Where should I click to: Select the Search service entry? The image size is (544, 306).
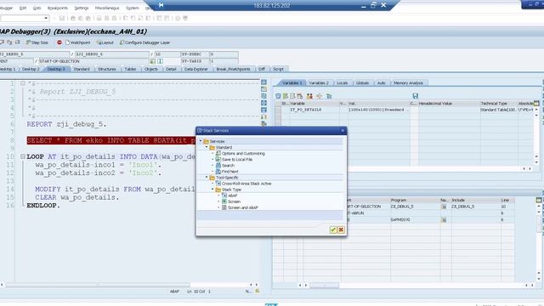point(228,166)
